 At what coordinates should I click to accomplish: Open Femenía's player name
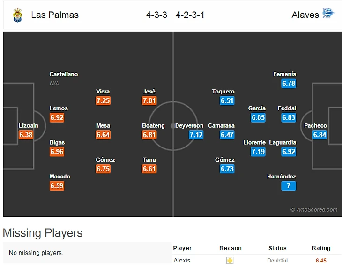pyautogui.click(x=285, y=74)
